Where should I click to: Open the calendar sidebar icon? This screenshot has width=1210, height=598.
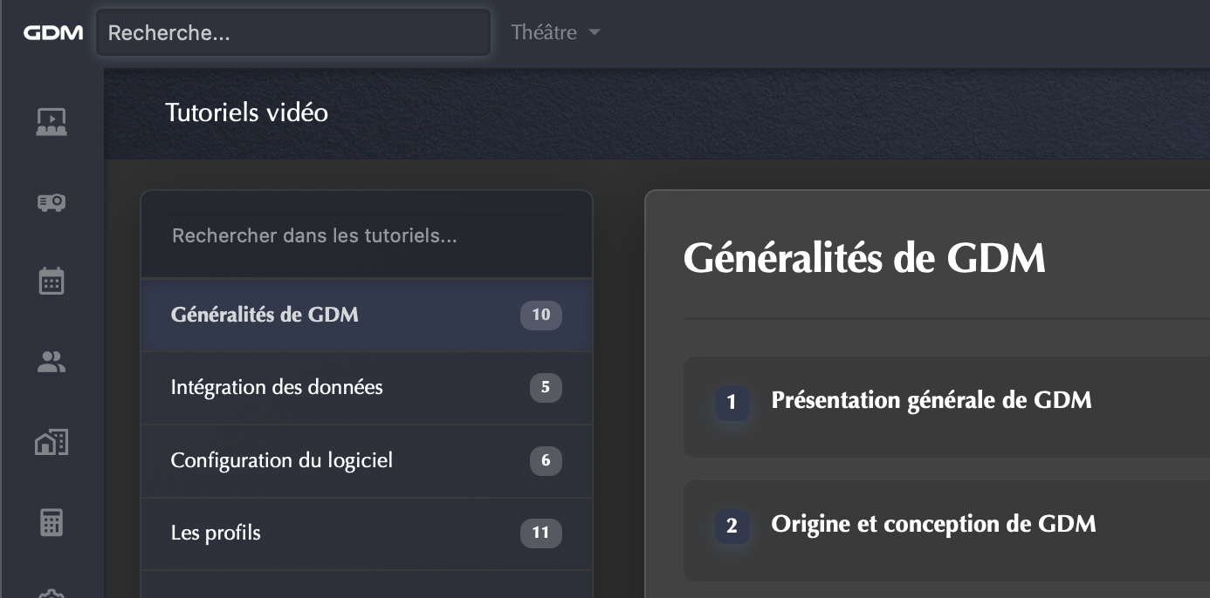[52, 281]
